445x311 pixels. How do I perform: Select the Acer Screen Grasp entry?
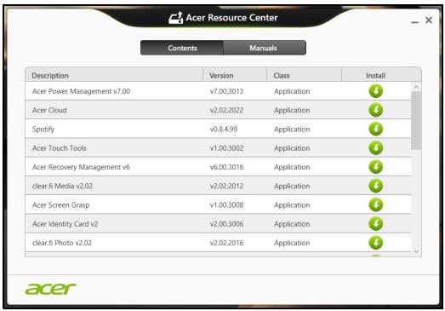(x=60, y=205)
